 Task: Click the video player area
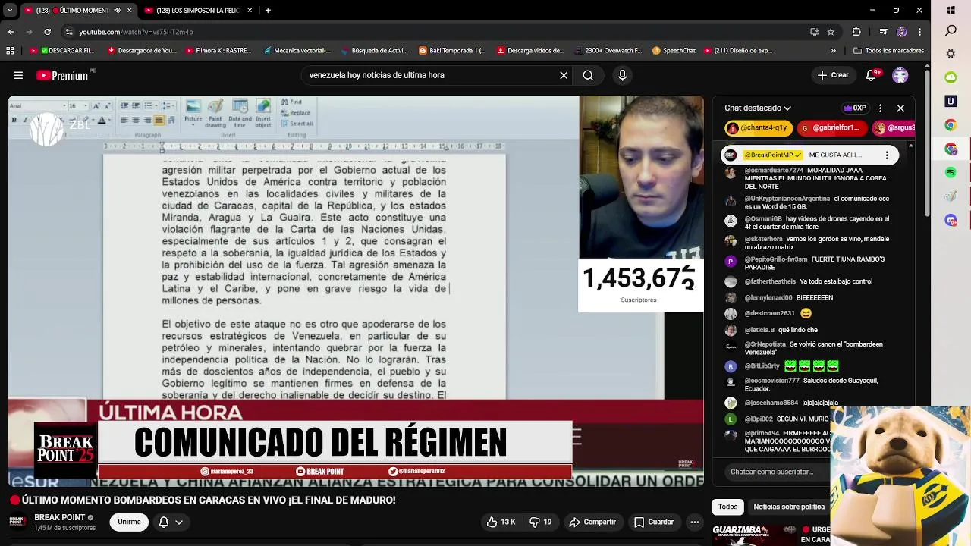pos(356,290)
